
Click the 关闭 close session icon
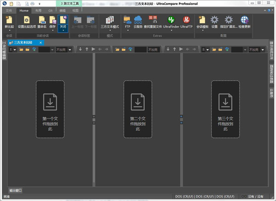click(x=63, y=19)
